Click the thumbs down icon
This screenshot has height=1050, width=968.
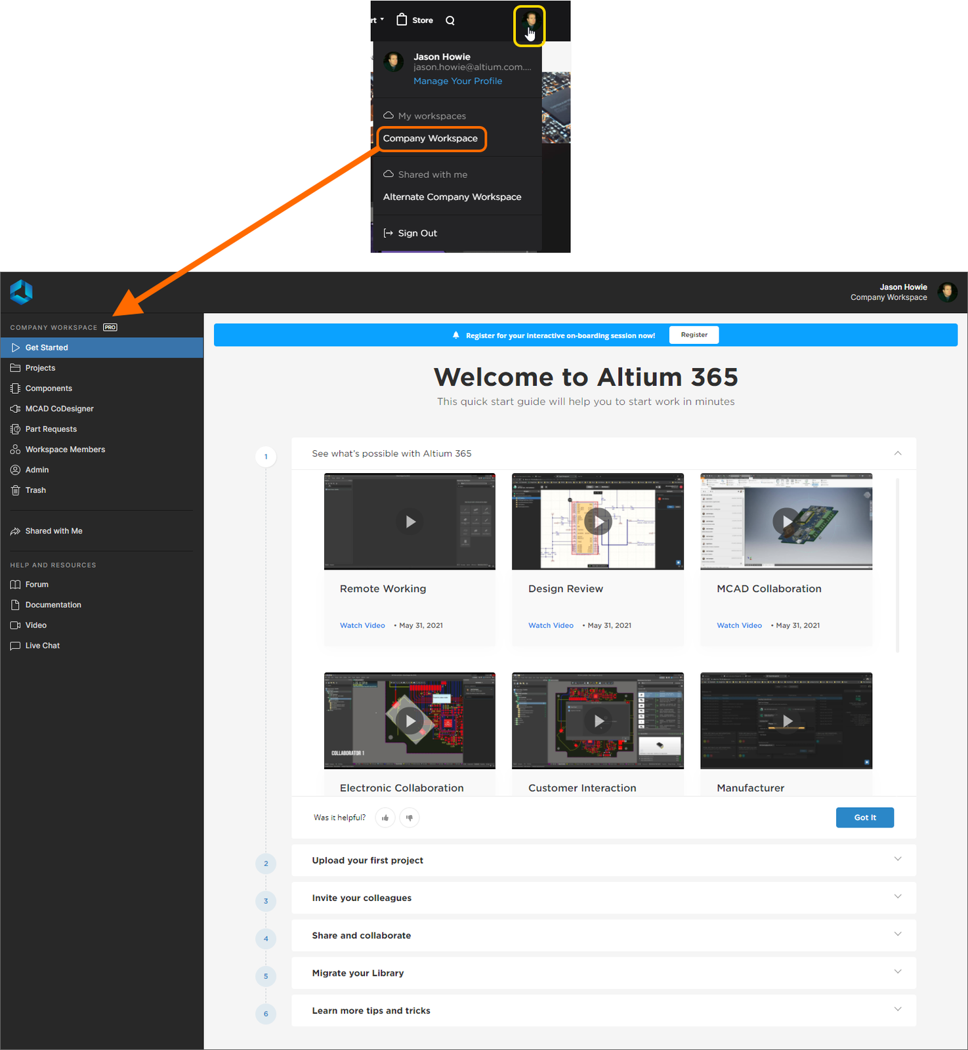pos(410,818)
